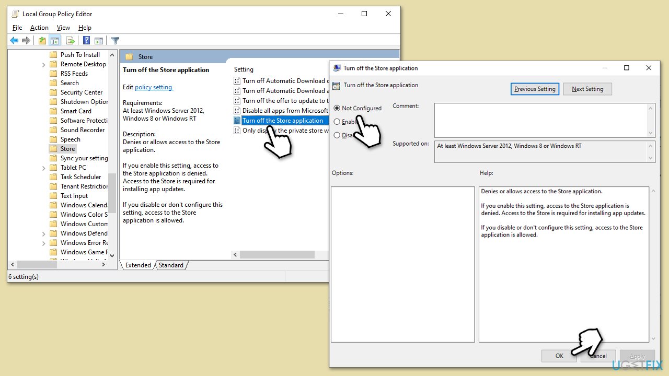Screen dimensions: 669x376
Task: Choose the Disabled radio button
Action: point(337,135)
